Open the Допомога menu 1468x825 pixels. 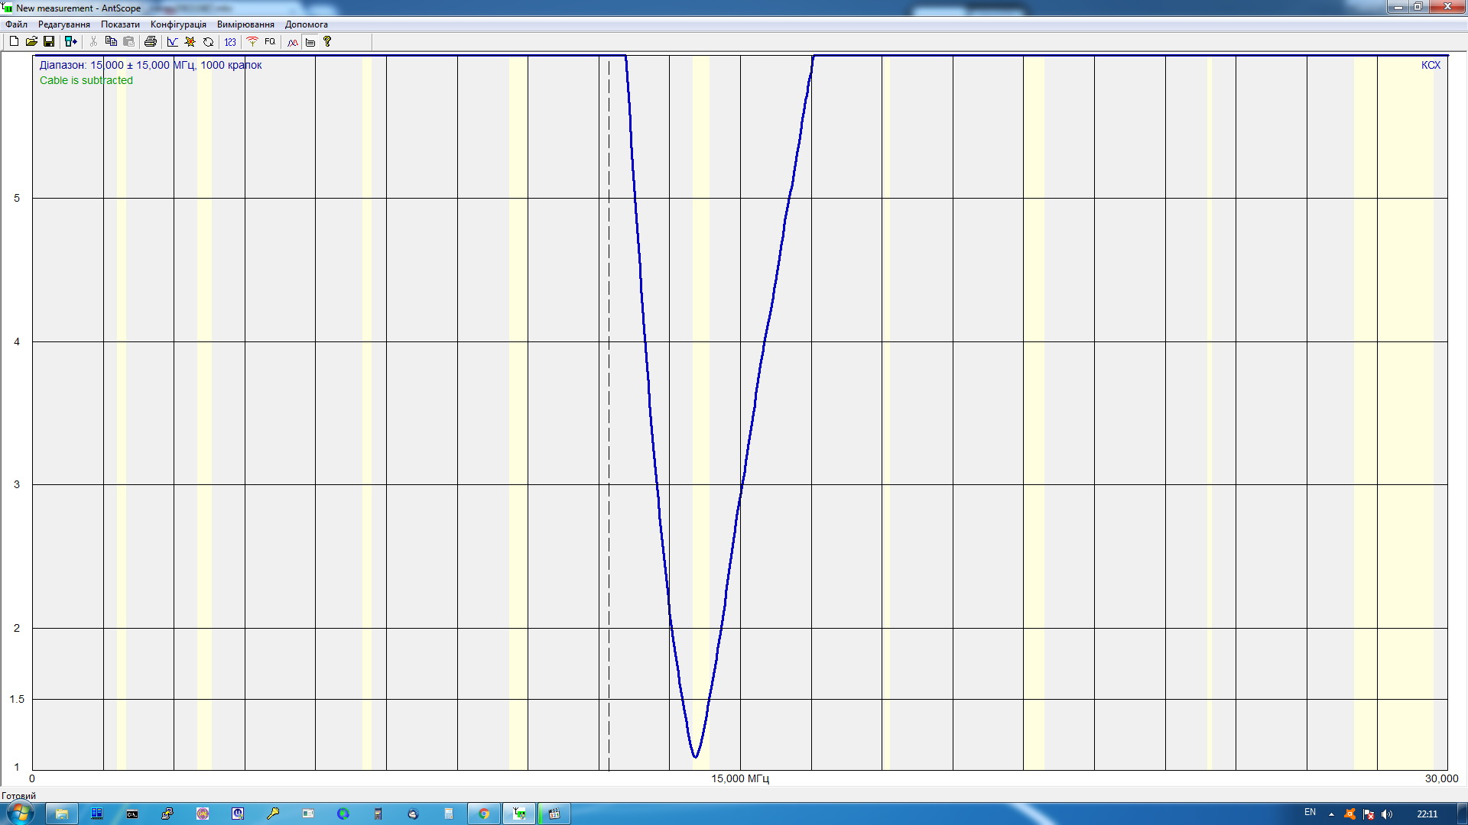click(x=306, y=24)
